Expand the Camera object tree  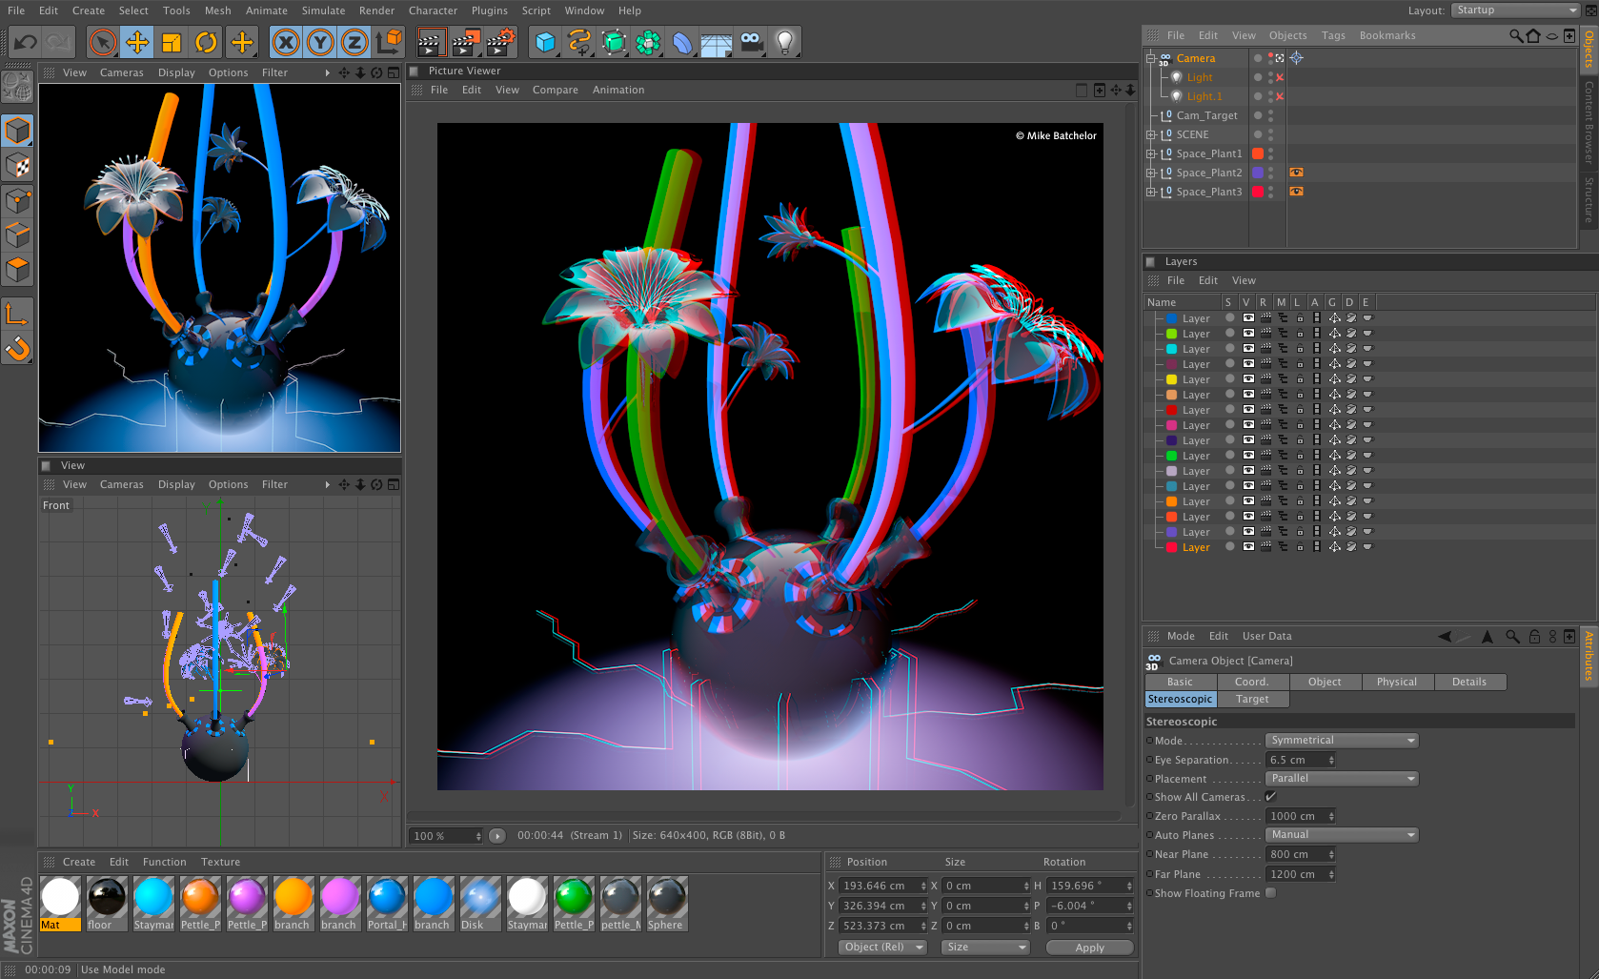[x=1151, y=58]
